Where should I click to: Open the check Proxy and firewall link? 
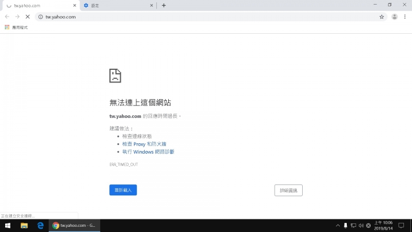click(x=144, y=144)
